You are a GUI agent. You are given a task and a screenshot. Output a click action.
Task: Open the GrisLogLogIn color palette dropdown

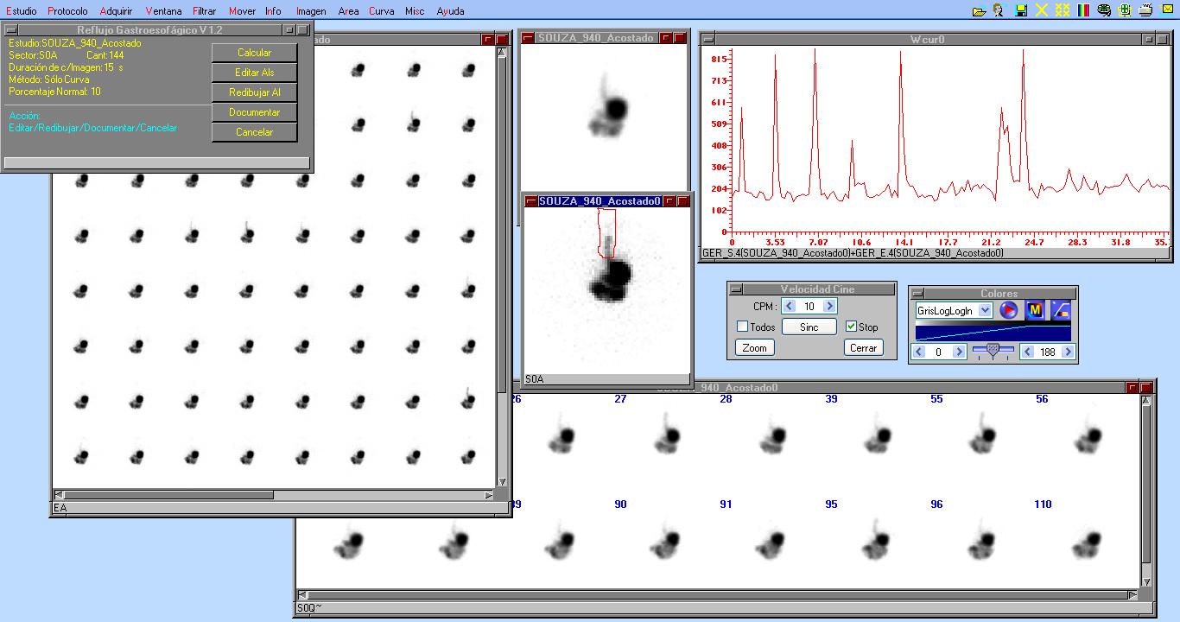(985, 310)
